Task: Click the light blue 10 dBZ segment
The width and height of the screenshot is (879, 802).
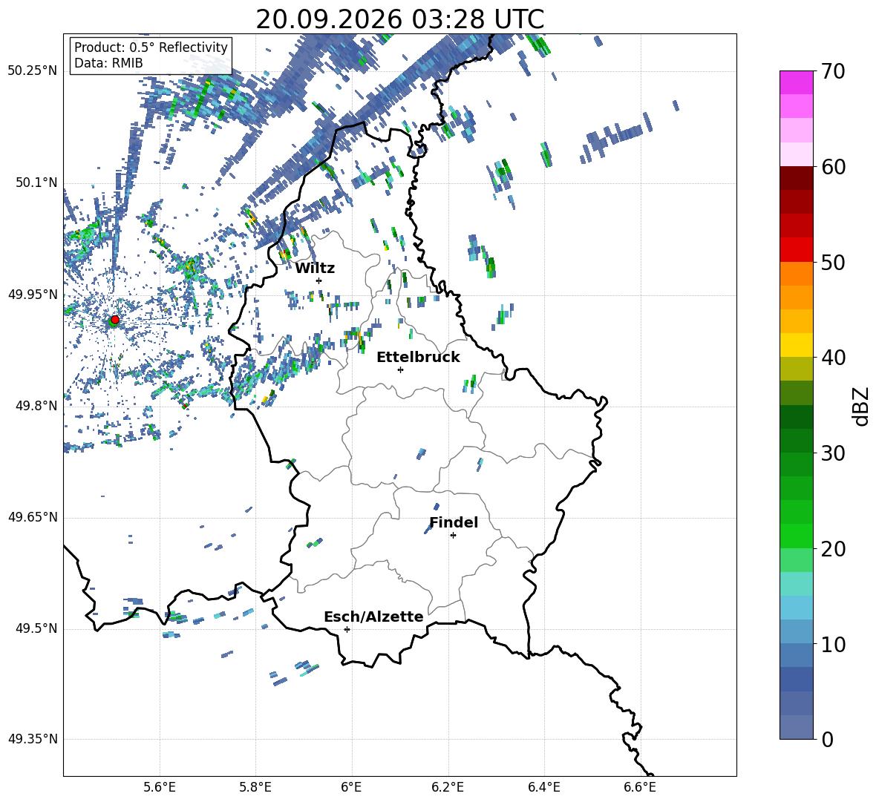Action: pos(796,631)
